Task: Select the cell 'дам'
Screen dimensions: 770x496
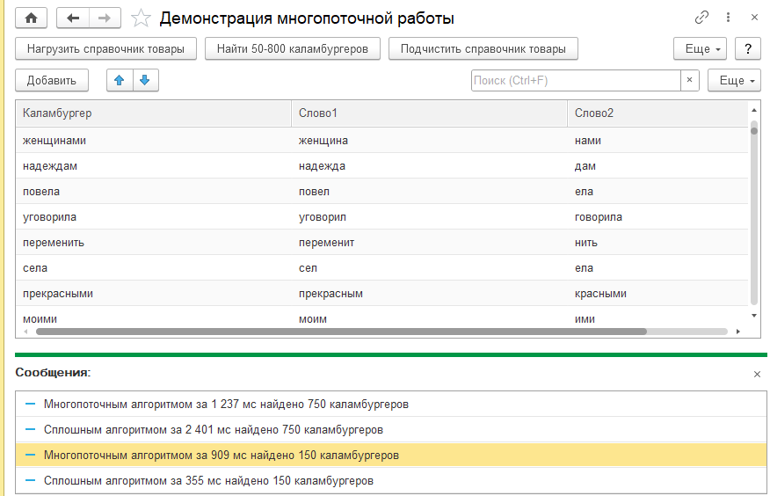Action: coord(657,166)
